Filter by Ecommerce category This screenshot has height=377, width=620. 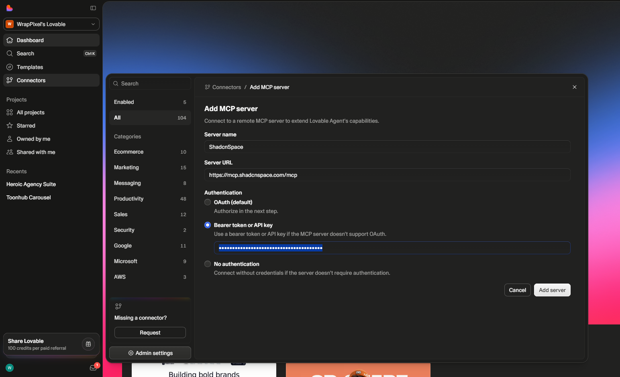click(x=150, y=152)
